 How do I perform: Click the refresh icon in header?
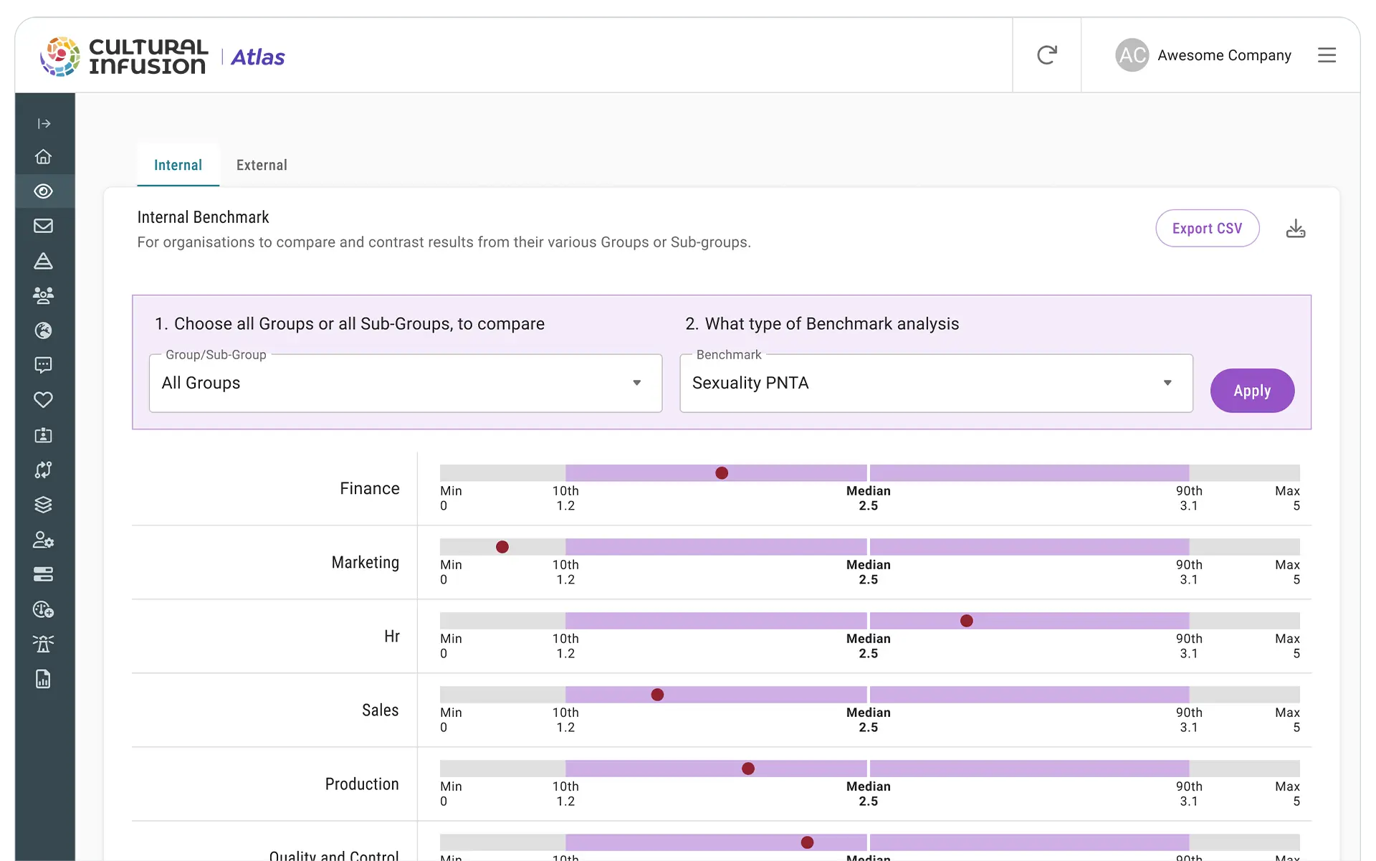pos(1047,55)
